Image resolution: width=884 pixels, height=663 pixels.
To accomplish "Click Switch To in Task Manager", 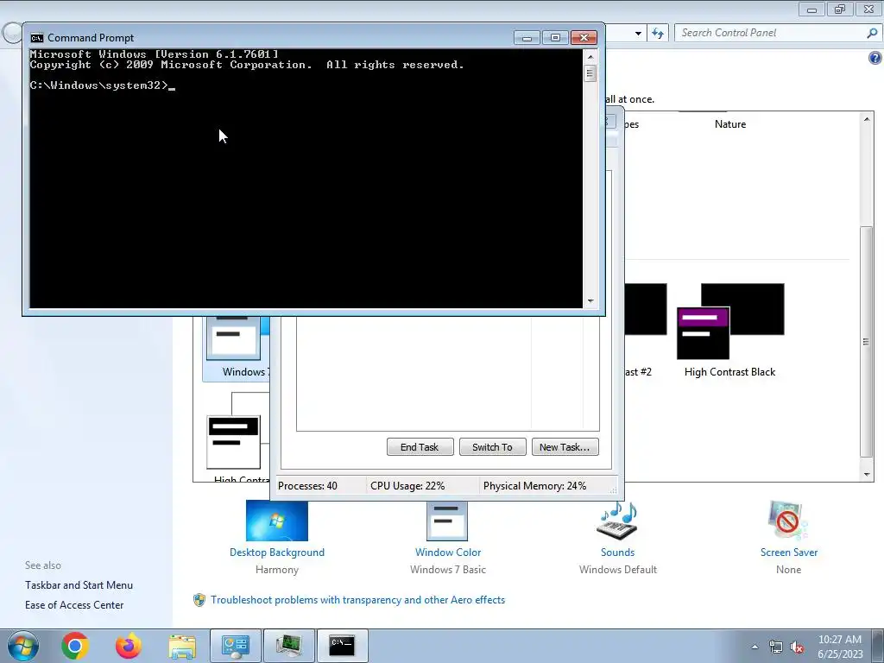I will 492,447.
